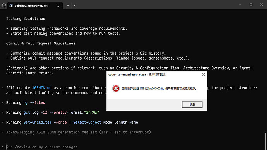Viewport: 267px width, 150px height.
Task: Click "State test naming conventions" line
Action: tap(63, 33)
